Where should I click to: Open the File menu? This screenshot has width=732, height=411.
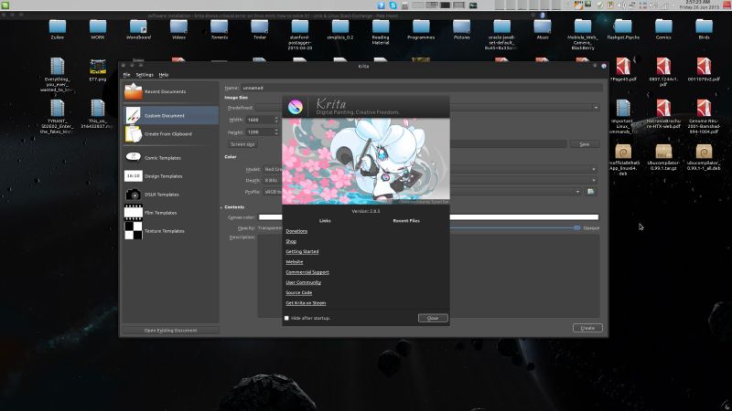pyautogui.click(x=126, y=75)
